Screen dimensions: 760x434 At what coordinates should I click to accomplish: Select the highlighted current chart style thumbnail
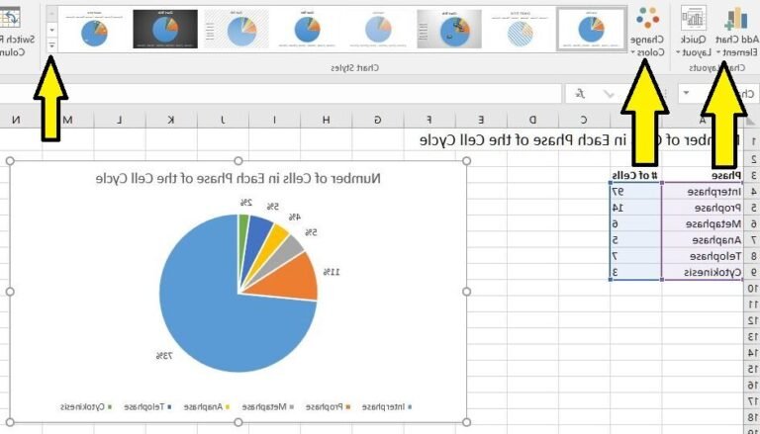pos(592,29)
